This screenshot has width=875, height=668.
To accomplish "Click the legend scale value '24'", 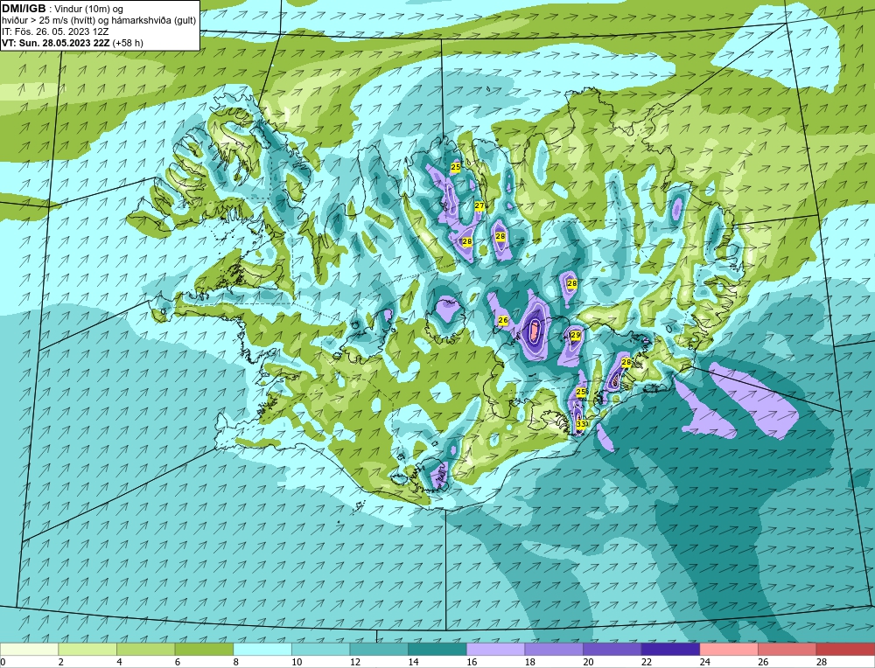I will (704, 662).
